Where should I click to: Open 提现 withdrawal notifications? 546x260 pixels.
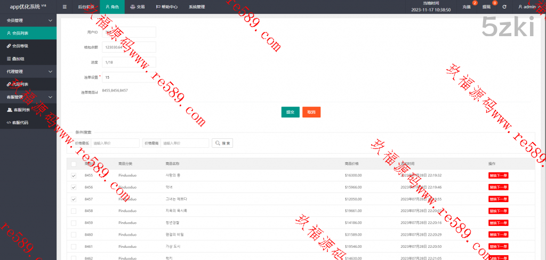[x=486, y=7]
